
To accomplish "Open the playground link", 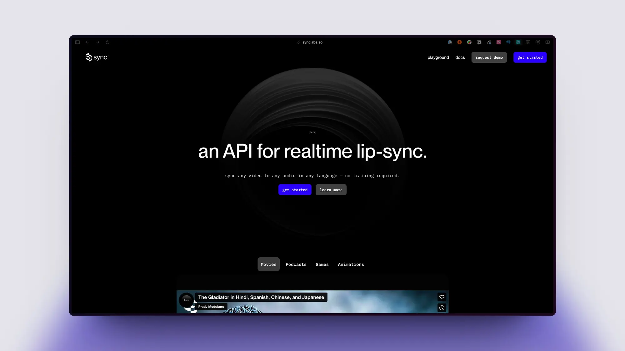I will point(438,57).
